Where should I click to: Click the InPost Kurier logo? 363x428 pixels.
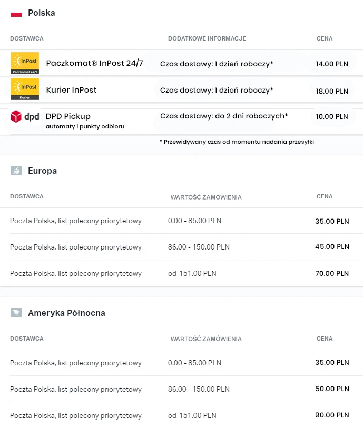[25, 89]
